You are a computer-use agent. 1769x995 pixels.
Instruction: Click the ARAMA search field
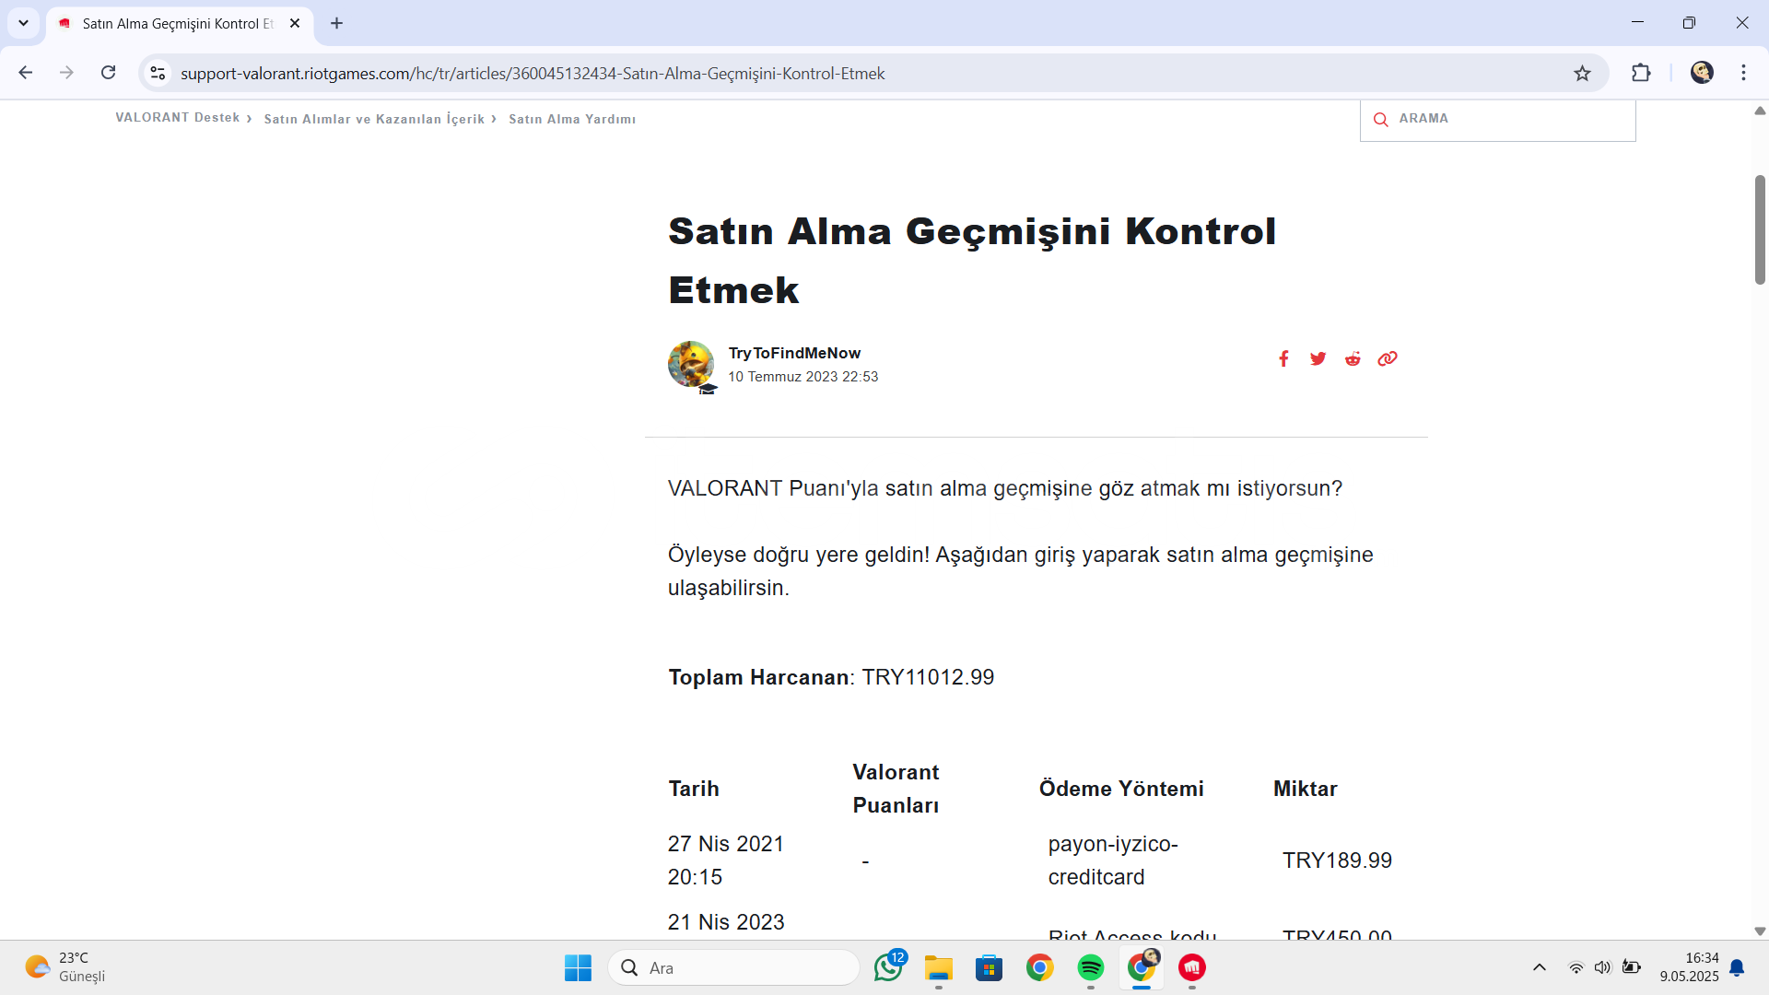1498,119
